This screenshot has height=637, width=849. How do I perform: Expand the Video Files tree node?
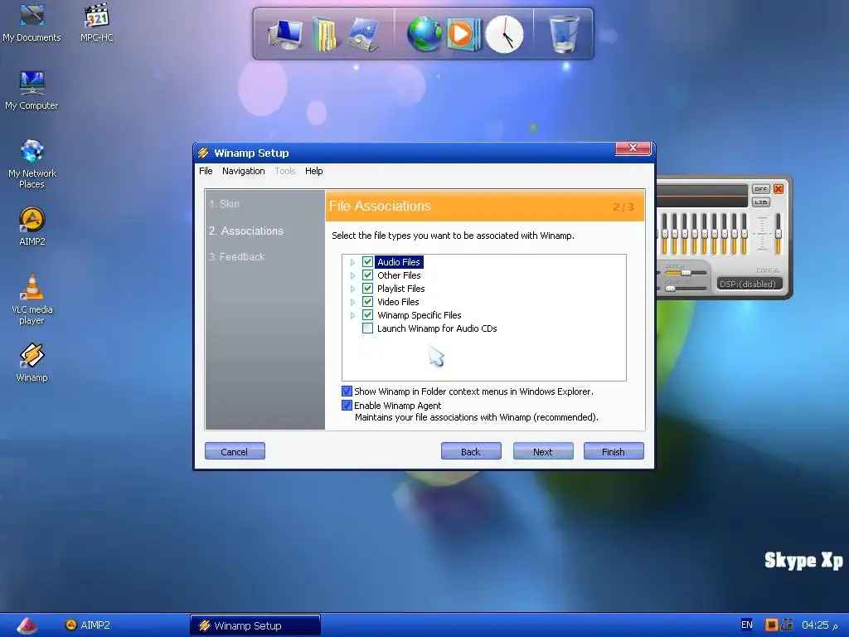pyautogui.click(x=352, y=302)
